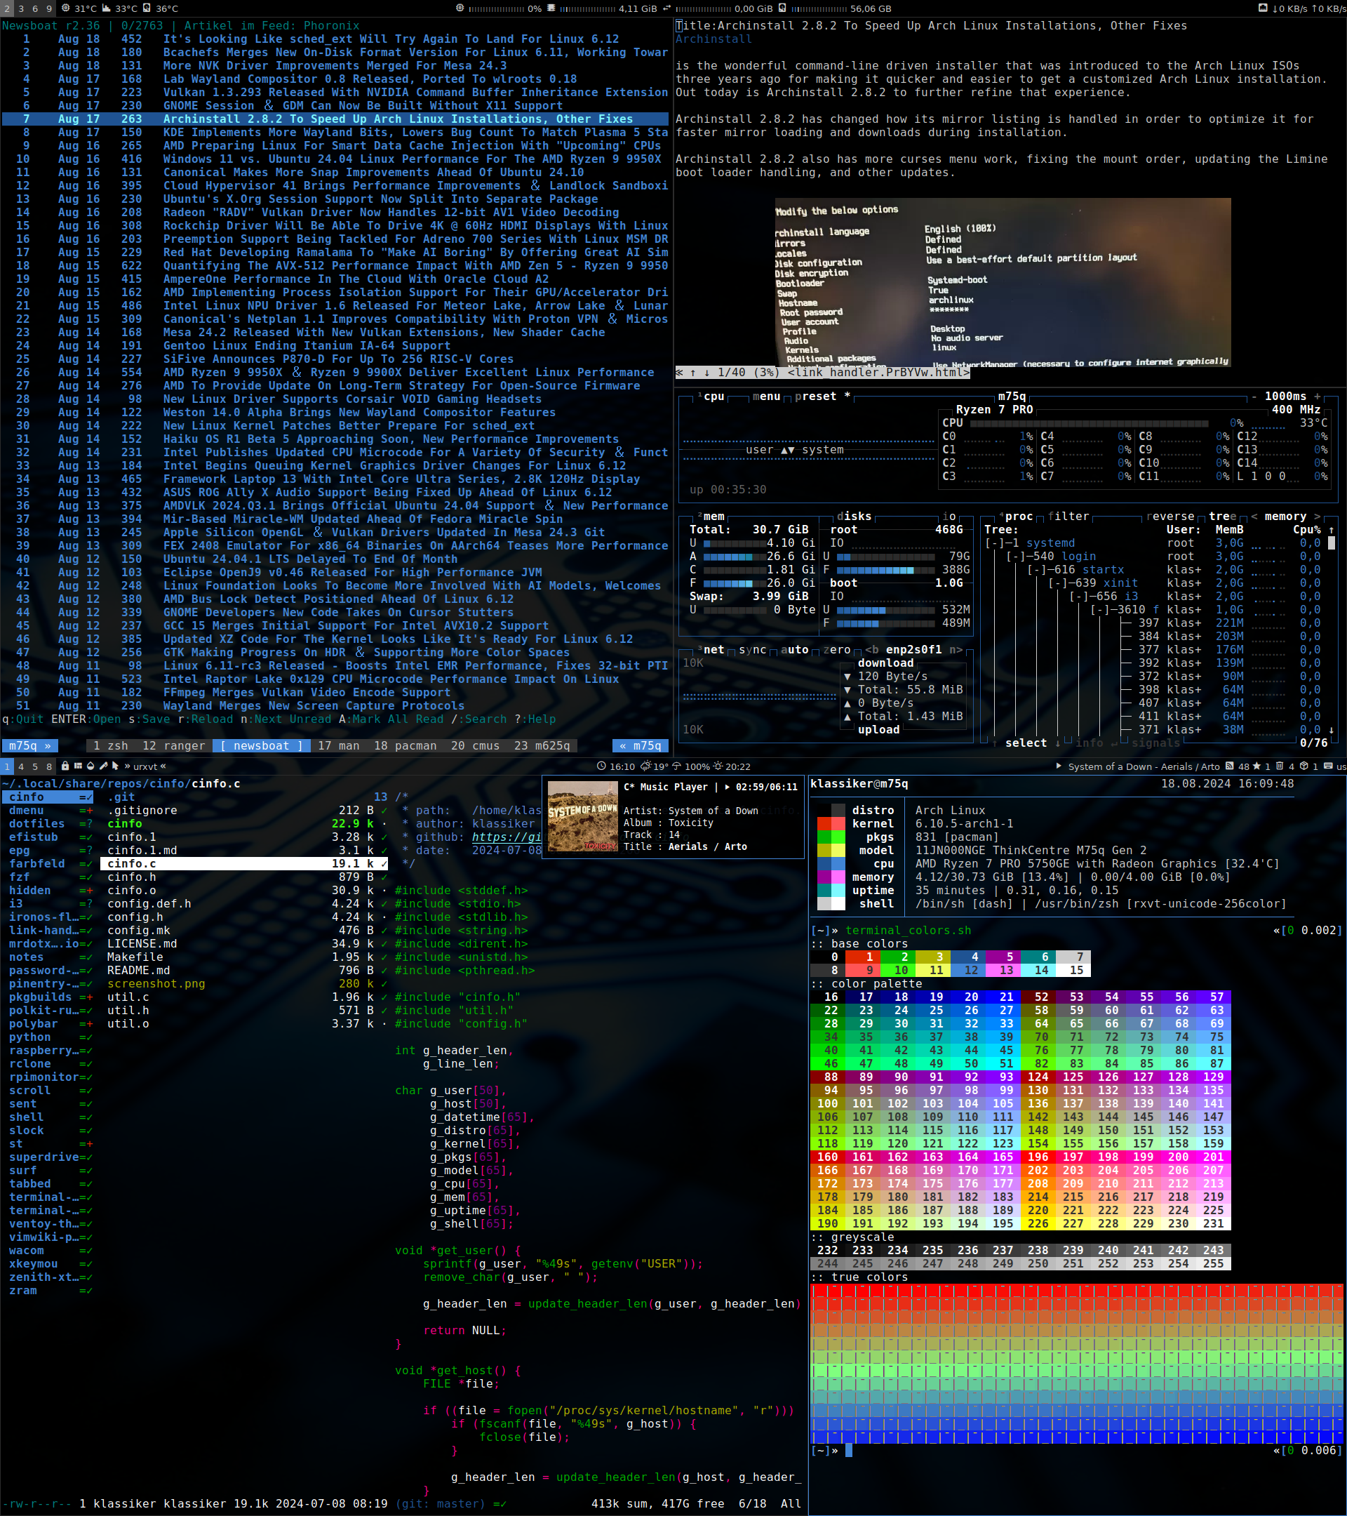
Task: Click the mouse pointer icon in polybar
Action: tap(115, 766)
